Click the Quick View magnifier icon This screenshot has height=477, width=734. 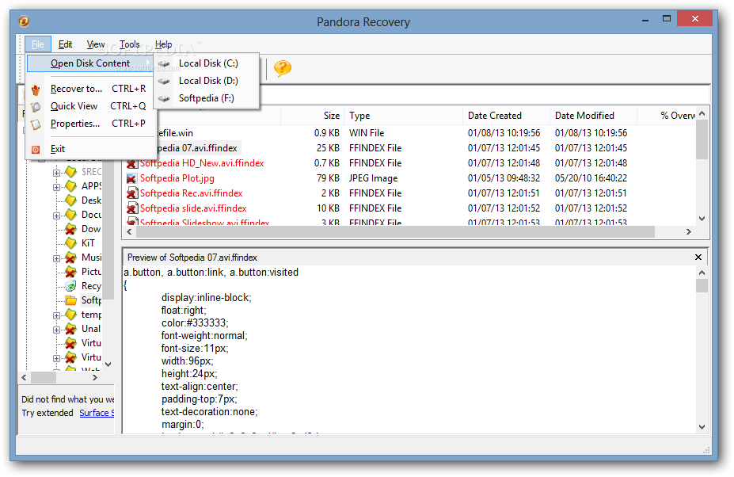[36, 107]
